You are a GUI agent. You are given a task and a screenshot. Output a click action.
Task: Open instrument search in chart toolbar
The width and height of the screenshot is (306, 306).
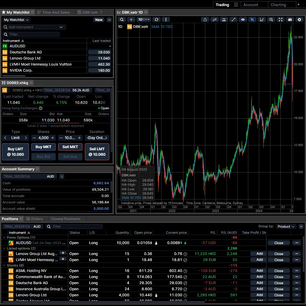pyautogui.click(x=122, y=19)
